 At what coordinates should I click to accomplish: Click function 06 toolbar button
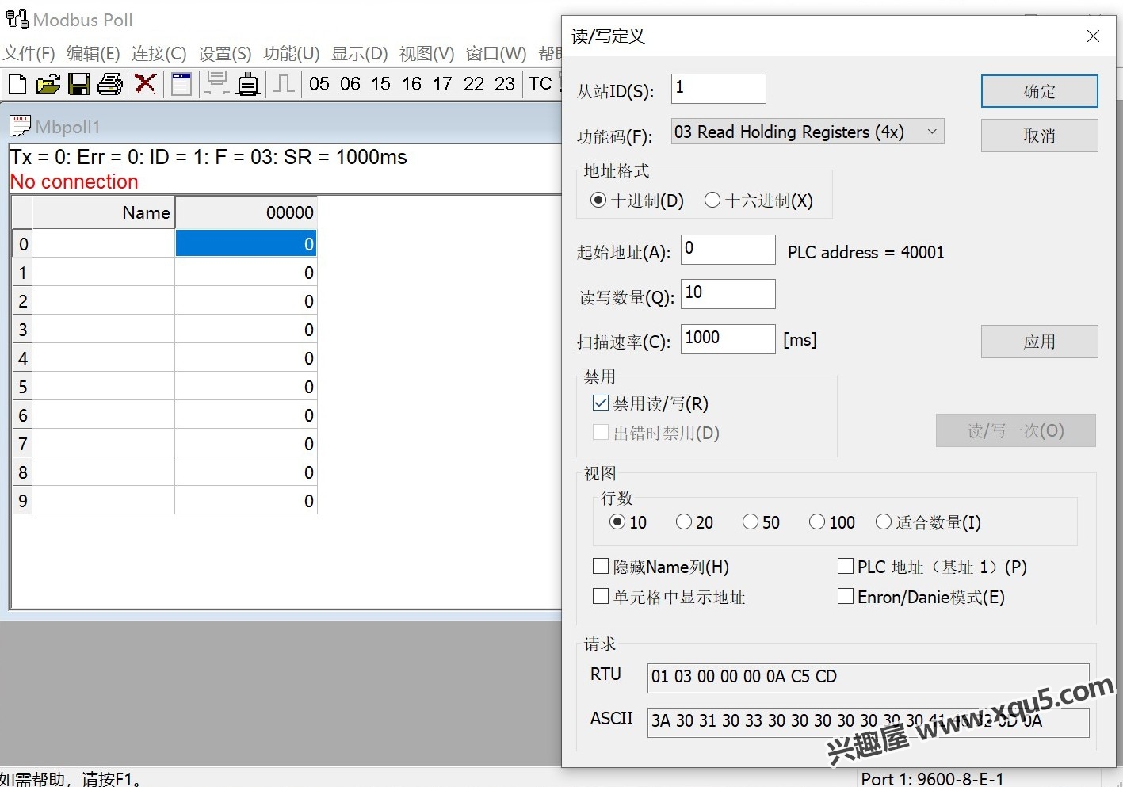pyautogui.click(x=350, y=84)
